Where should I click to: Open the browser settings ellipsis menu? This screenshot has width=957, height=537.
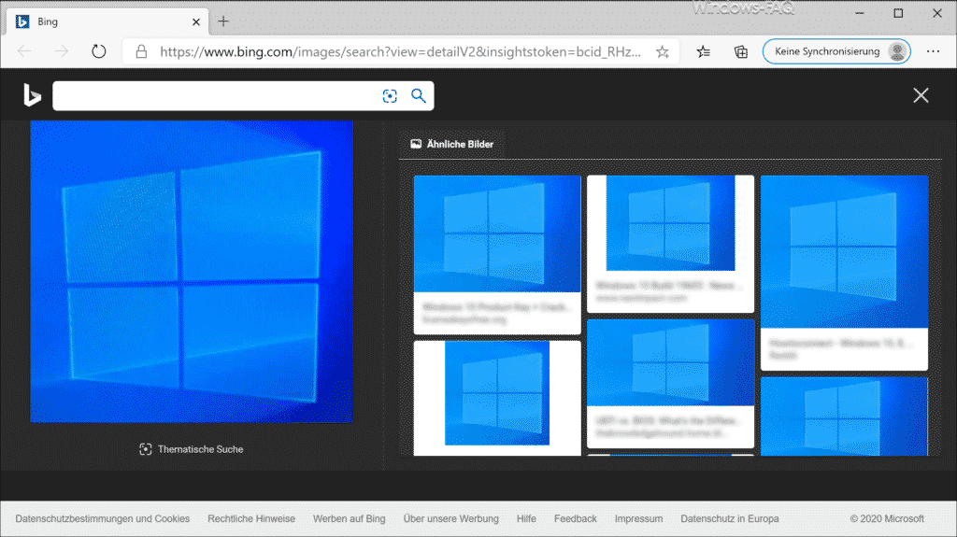933,51
